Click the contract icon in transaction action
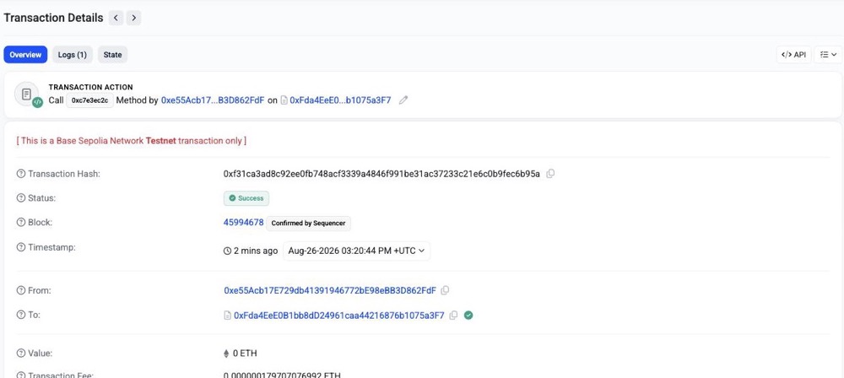This screenshot has width=844, height=378. (284, 100)
